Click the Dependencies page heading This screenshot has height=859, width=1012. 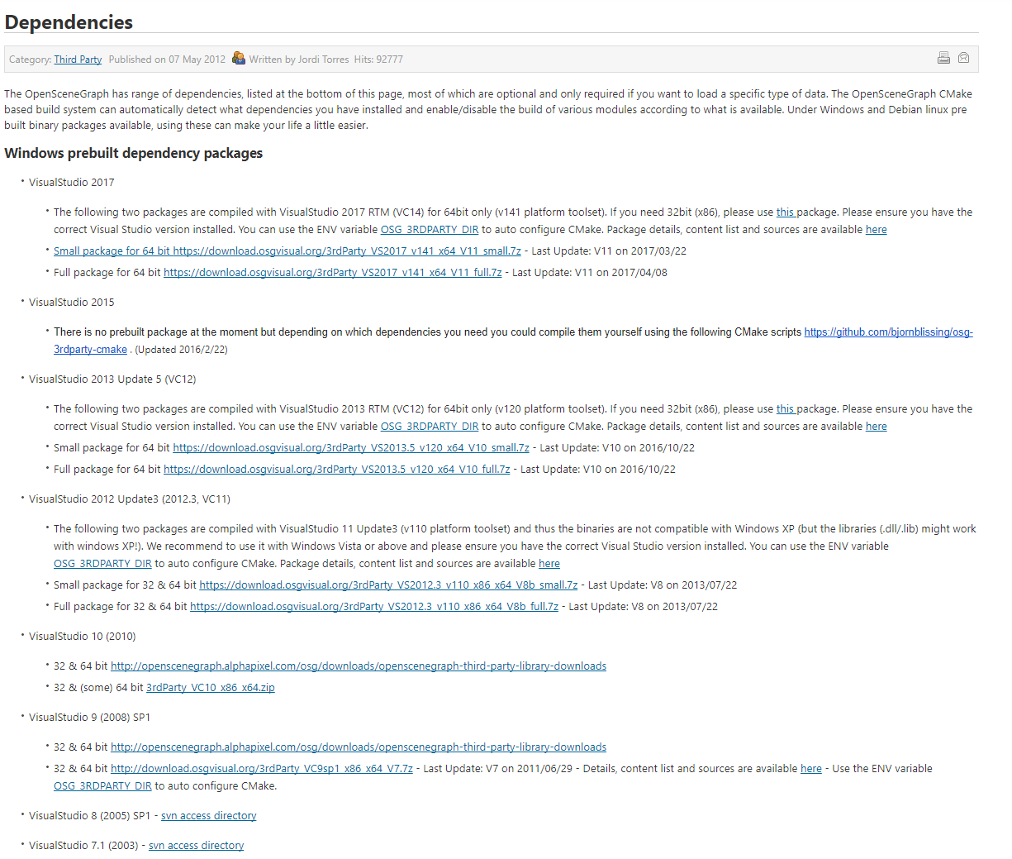tap(69, 22)
